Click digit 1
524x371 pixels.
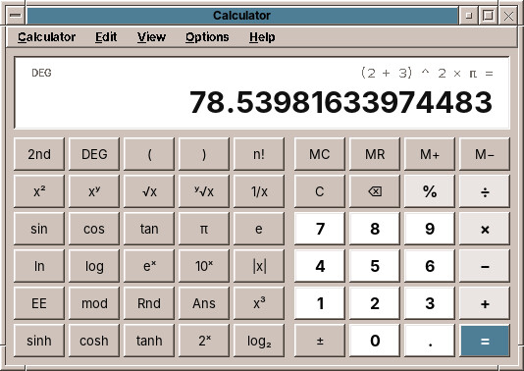pos(320,303)
